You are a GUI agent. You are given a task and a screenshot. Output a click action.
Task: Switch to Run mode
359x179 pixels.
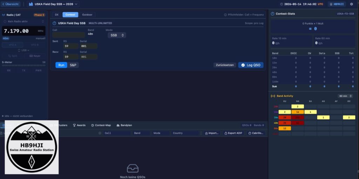(x=61, y=65)
